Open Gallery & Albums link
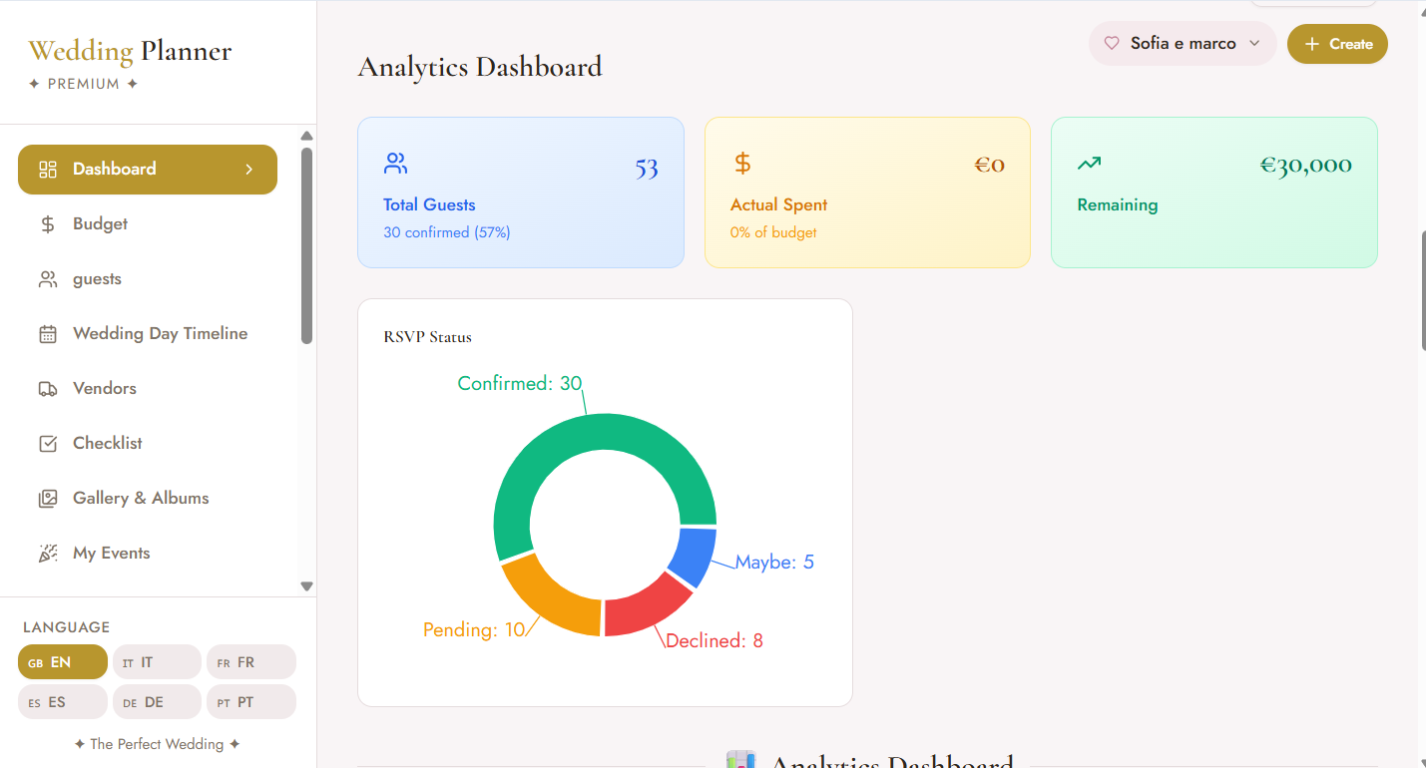This screenshot has height=768, width=1426. pos(148,499)
